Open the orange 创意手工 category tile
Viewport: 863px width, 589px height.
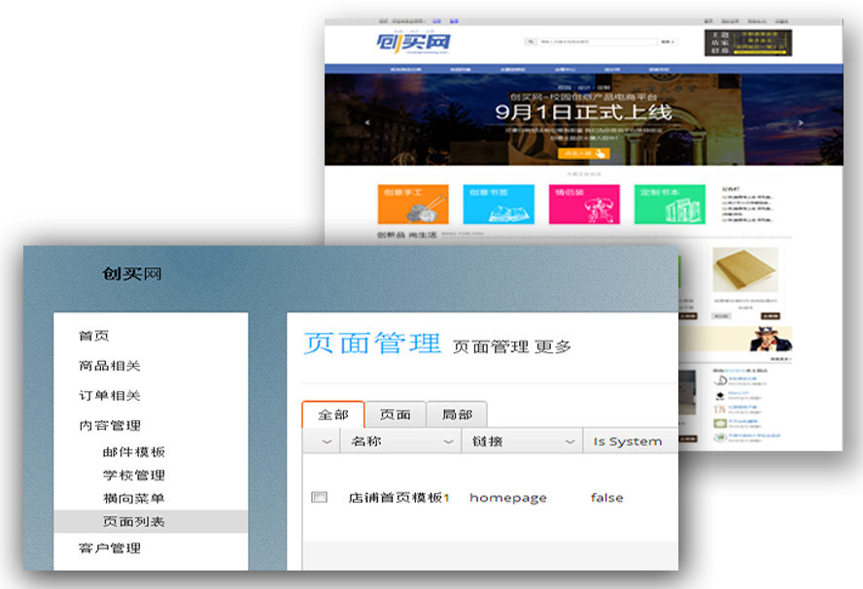[x=413, y=205]
